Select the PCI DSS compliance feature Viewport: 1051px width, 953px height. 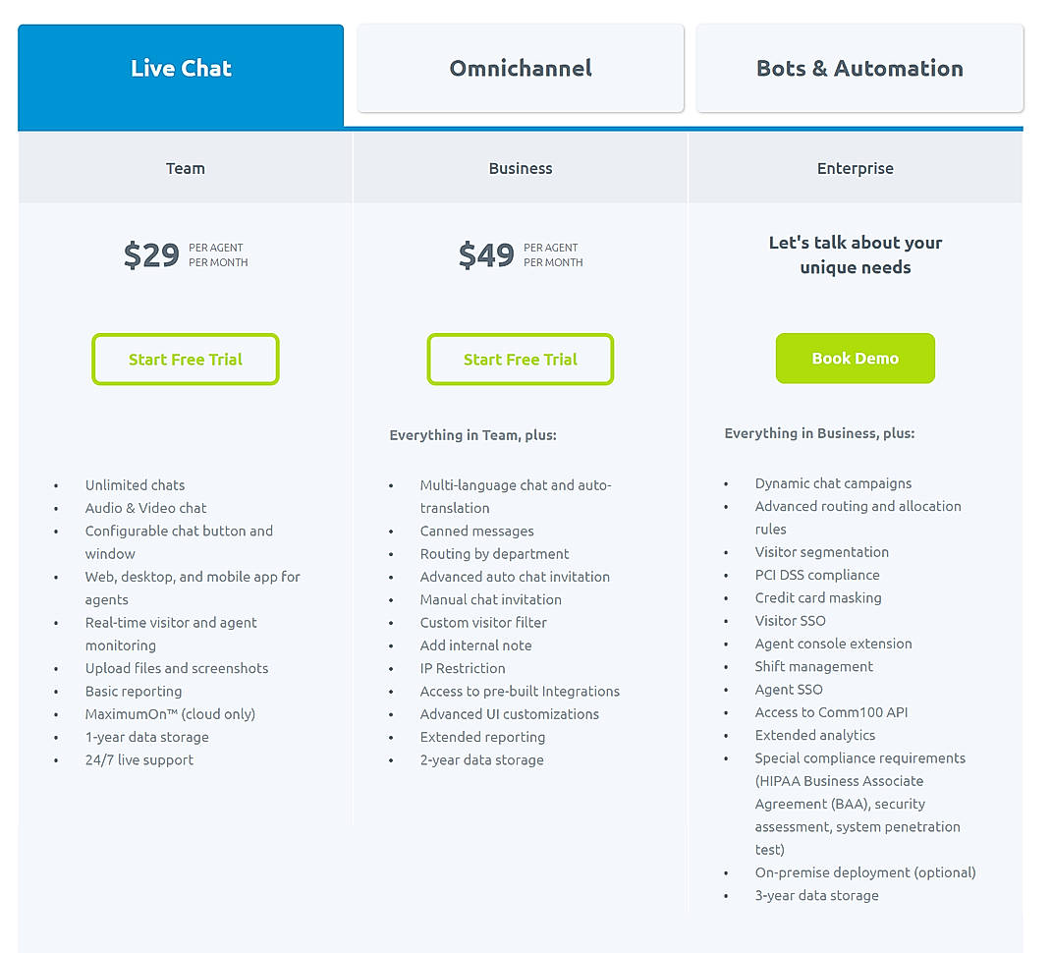click(x=817, y=575)
